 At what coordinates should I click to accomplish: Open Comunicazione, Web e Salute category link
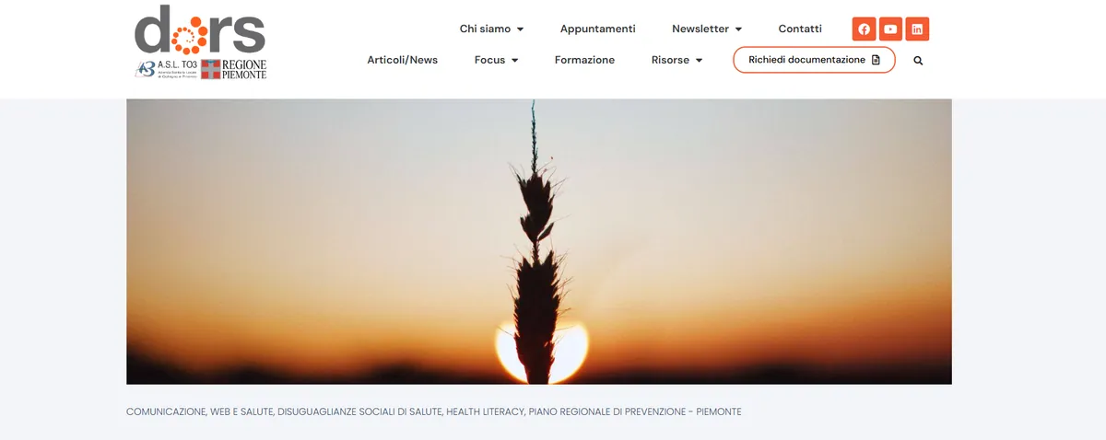(200, 411)
